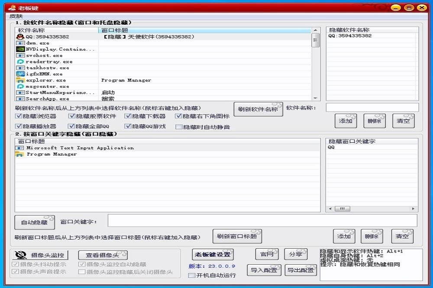
Task: Click 删除 button in software name section
Action: pyautogui.click(x=375, y=121)
